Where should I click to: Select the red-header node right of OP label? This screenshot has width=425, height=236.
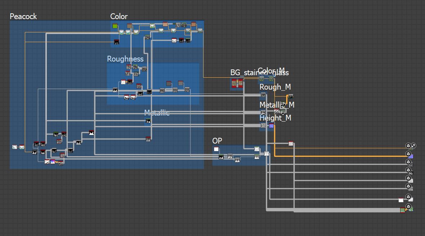pos(291,143)
